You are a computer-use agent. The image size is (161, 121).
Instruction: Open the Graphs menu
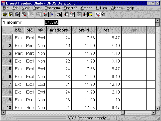(86, 8)
